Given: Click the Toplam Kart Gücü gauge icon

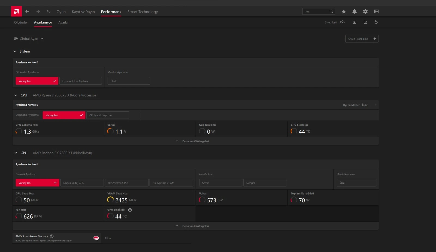Looking at the screenshot, I should [x=294, y=200].
